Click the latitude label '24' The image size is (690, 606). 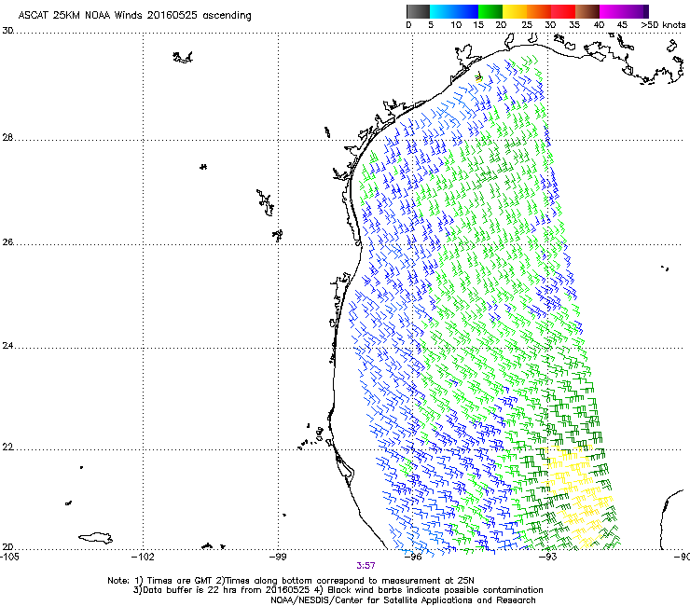pos(7,346)
